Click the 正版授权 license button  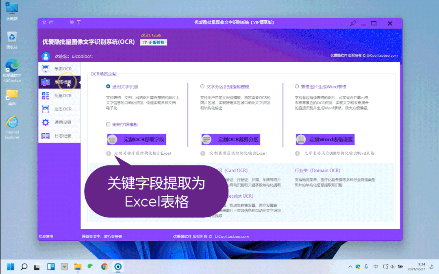[x=153, y=43]
